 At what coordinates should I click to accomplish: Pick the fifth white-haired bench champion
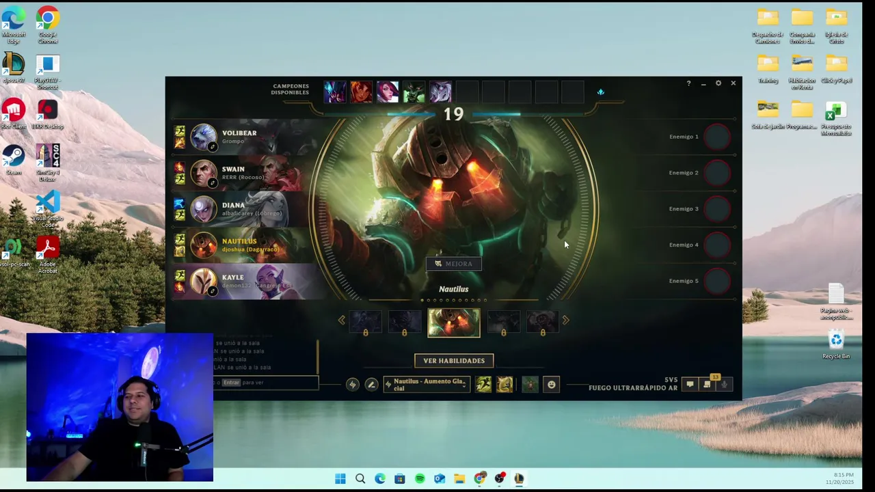[440, 92]
